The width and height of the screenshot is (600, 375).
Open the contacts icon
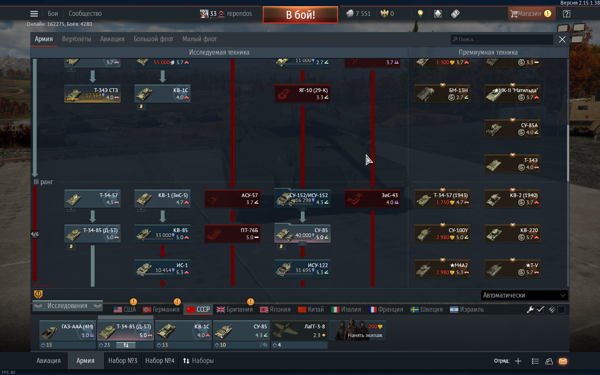(549, 361)
